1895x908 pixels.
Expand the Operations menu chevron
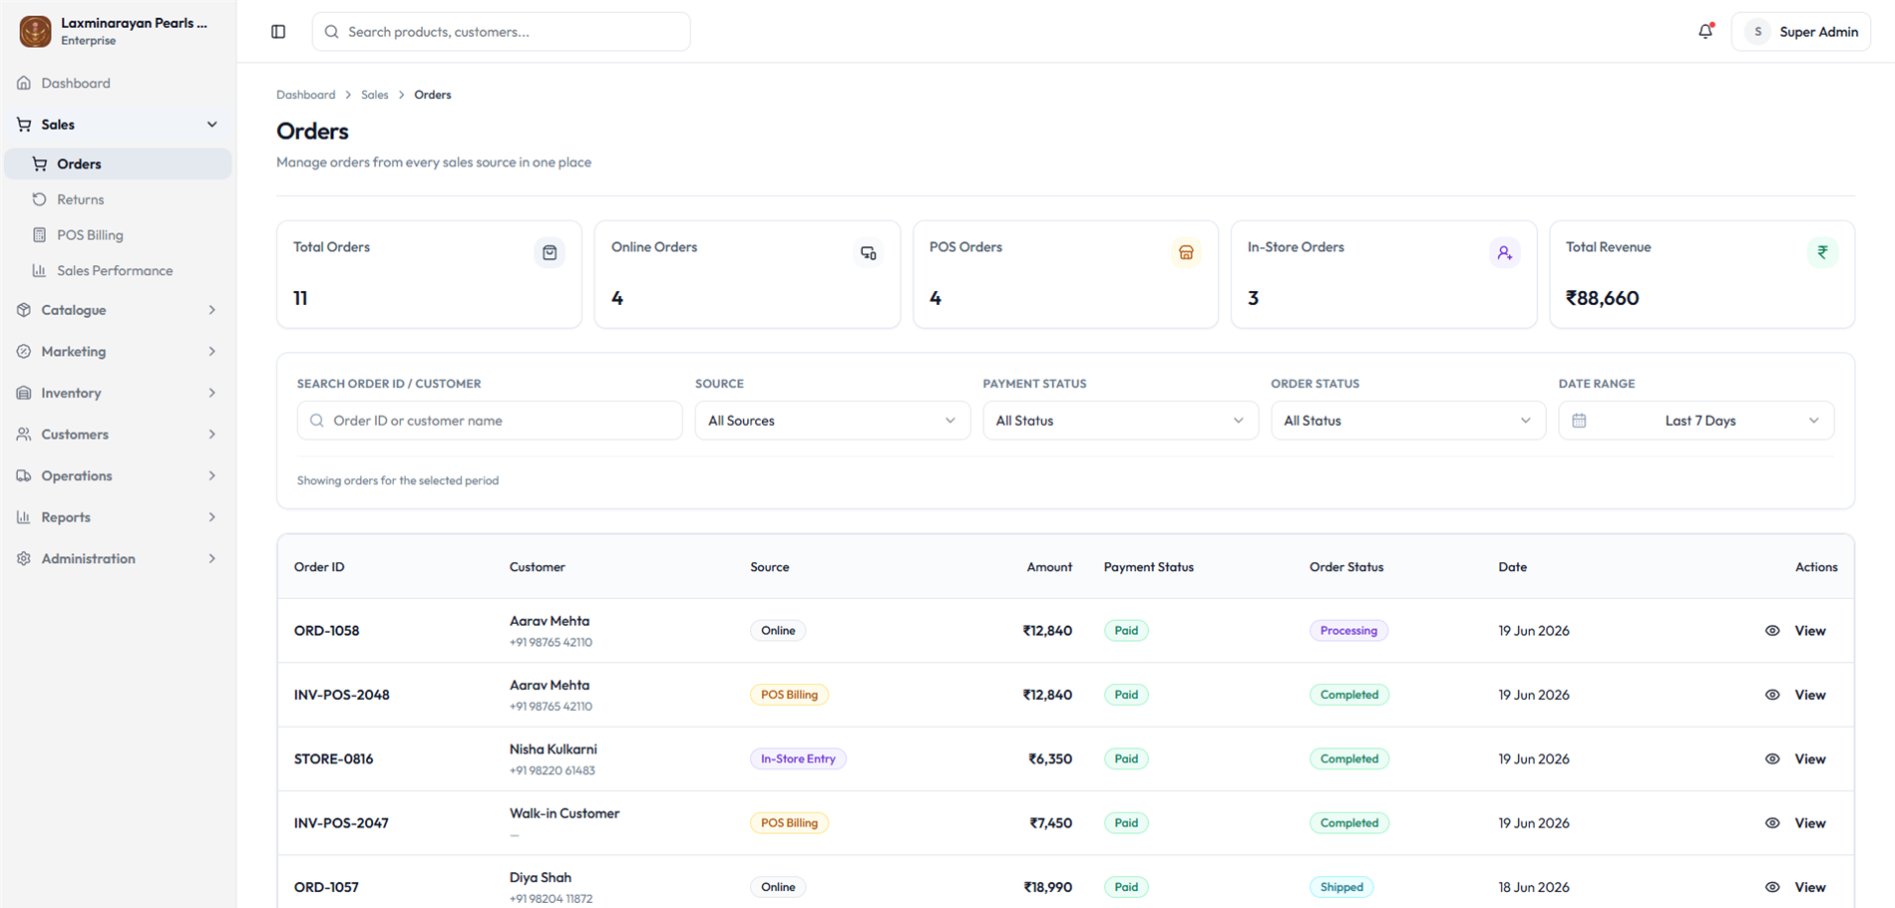(x=211, y=475)
